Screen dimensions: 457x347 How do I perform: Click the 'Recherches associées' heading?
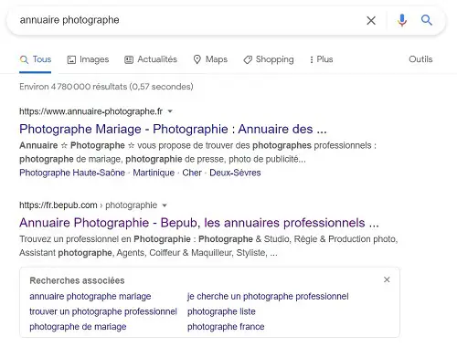(x=77, y=280)
